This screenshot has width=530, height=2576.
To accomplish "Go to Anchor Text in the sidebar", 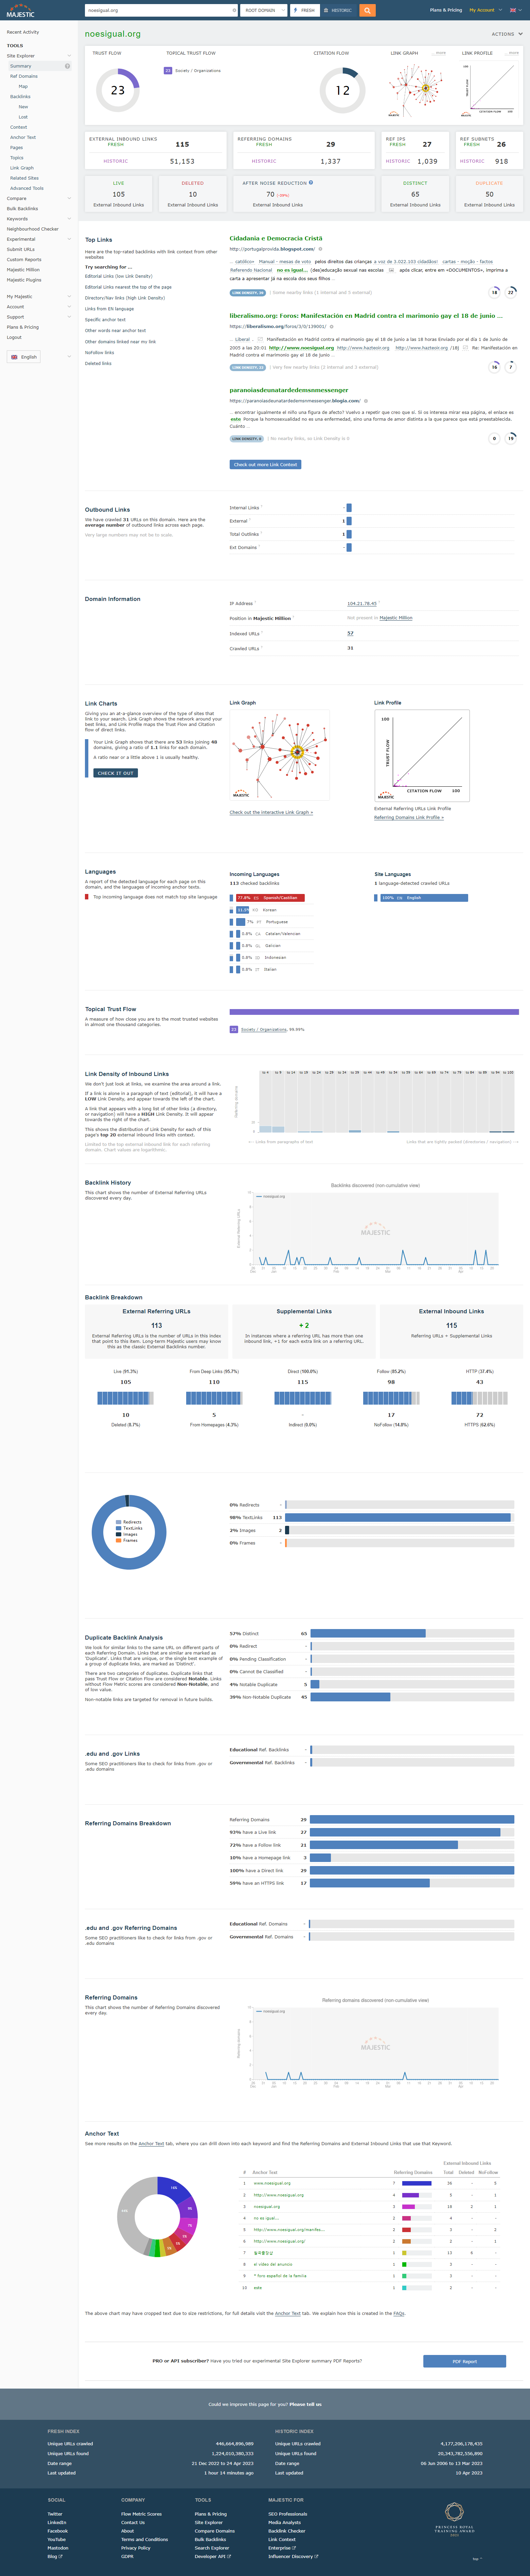I will click(23, 137).
